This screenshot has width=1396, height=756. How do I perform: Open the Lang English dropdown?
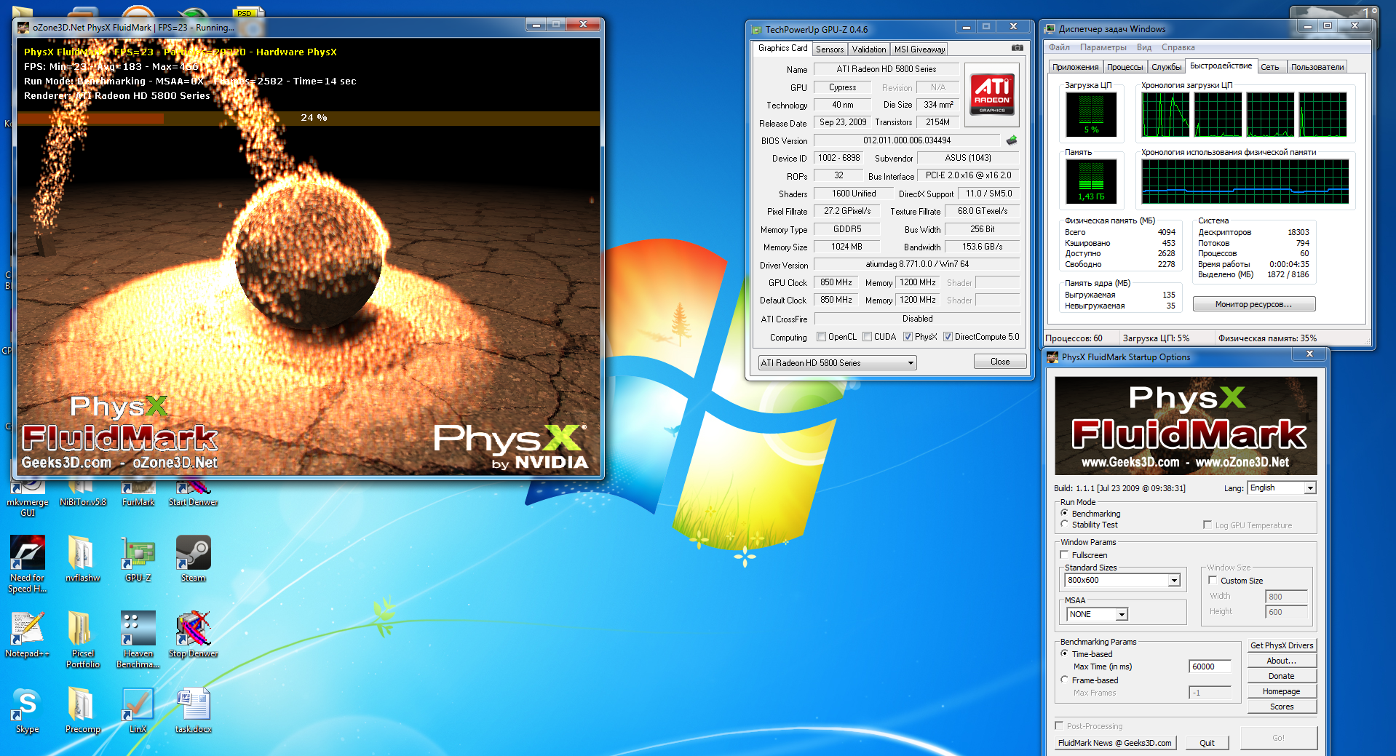[x=1282, y=488]
